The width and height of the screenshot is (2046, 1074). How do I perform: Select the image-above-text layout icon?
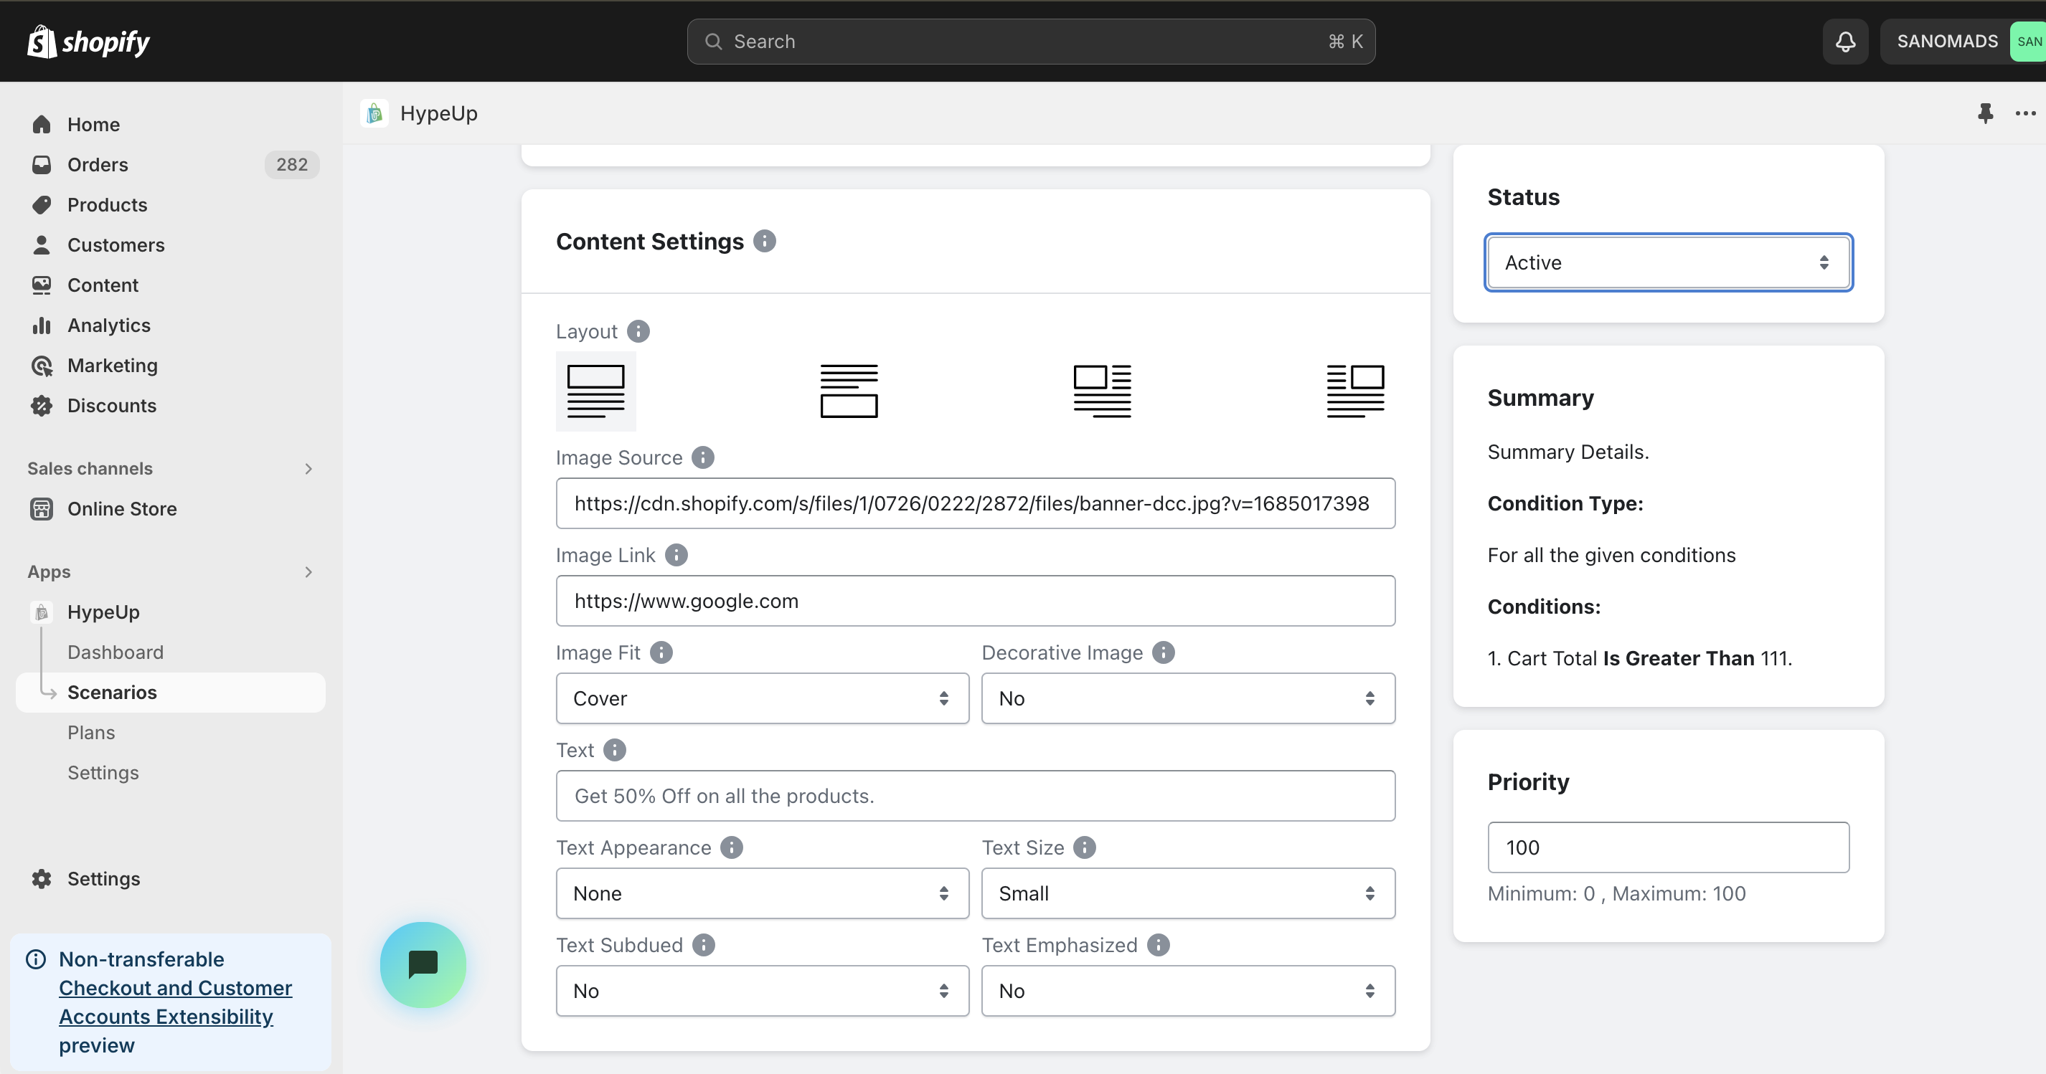[595, 391]
